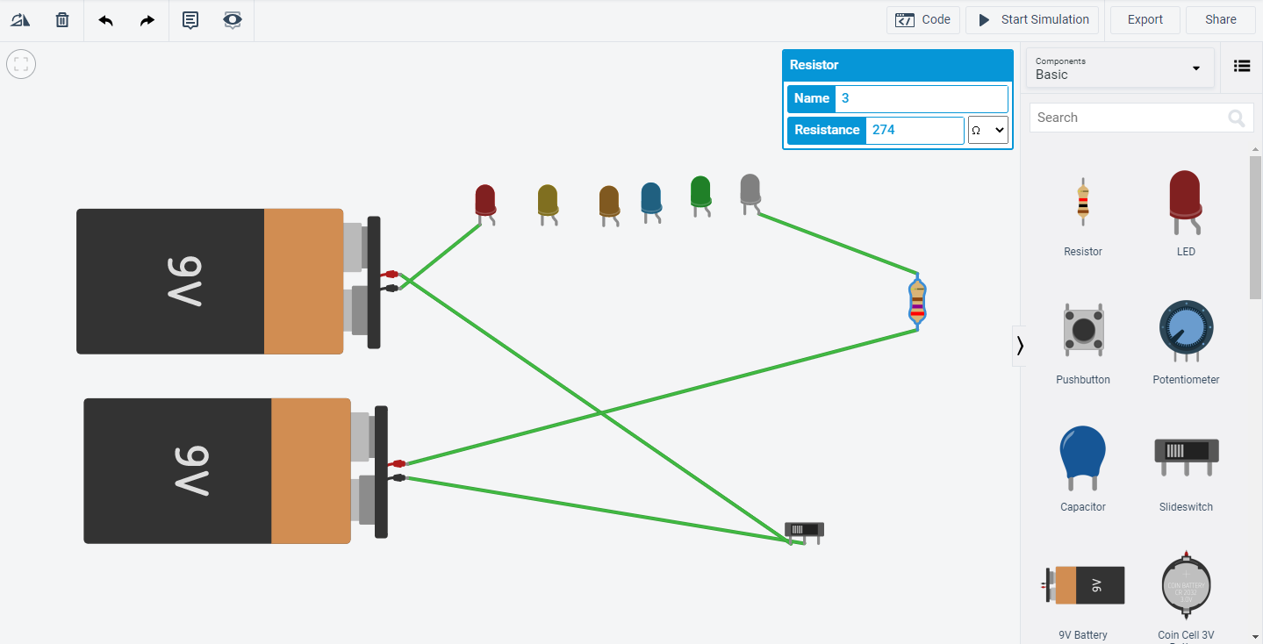Click the Resistance value field

914,130
